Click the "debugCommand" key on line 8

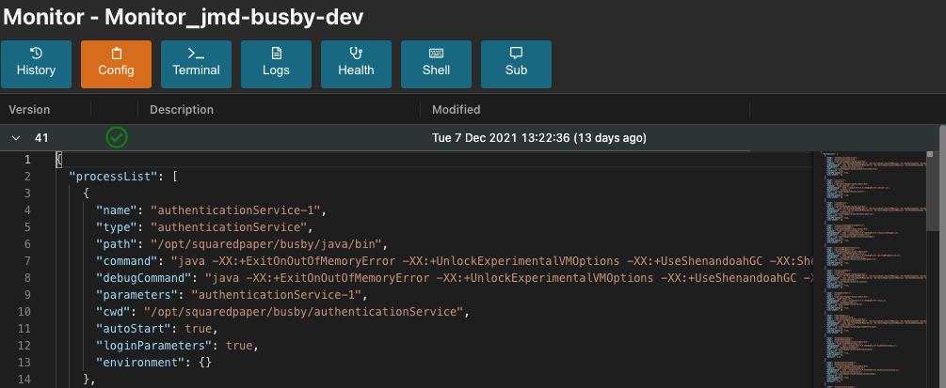(144, 278)
